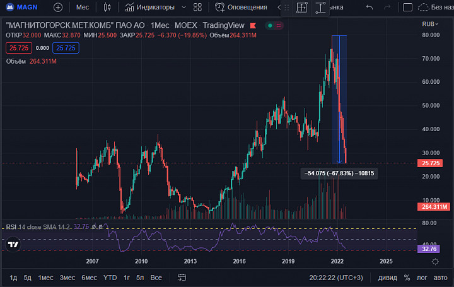Image resolution: width=454 pixels, height=287 pixels.
Task: Set the time range to 1мес
Action: (45, 278)
